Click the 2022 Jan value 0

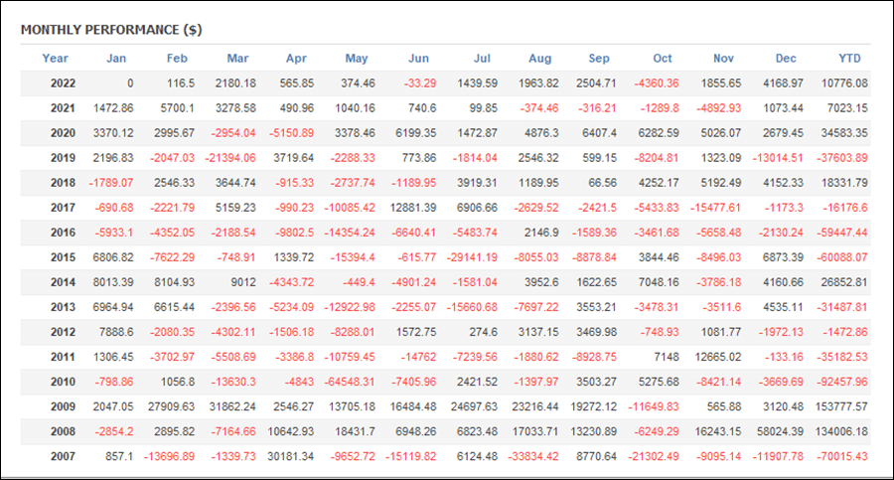(130, 83)
